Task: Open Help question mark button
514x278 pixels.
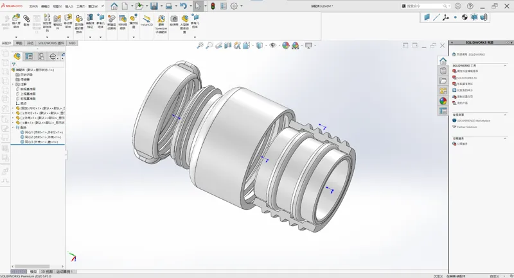Action: tap(470, 6)
